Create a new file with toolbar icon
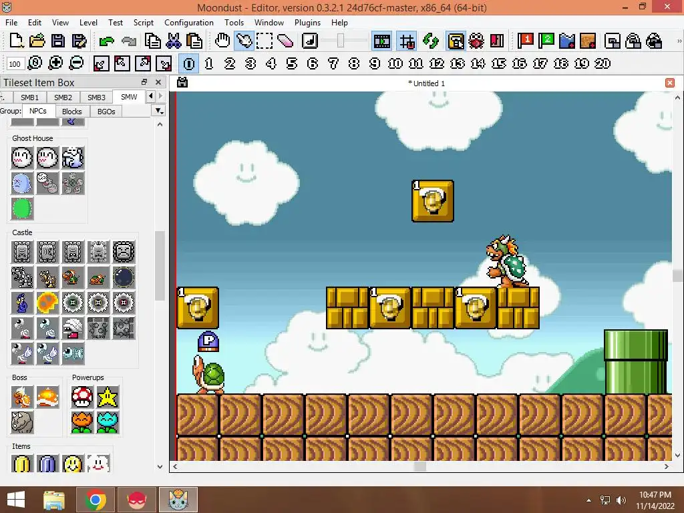 pos(17,41)
